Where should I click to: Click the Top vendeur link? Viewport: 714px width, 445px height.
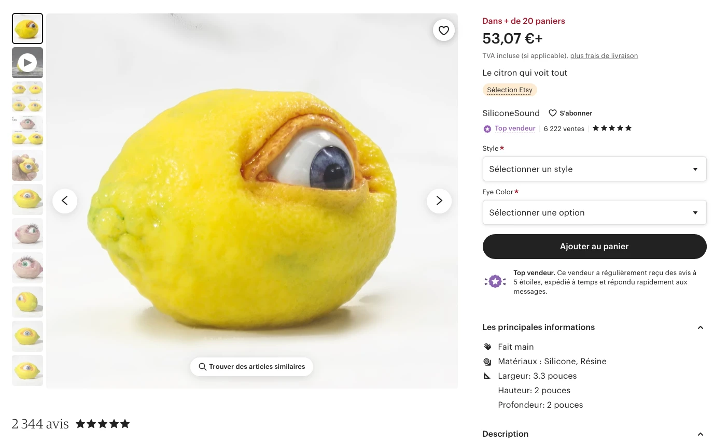[514, 128]
